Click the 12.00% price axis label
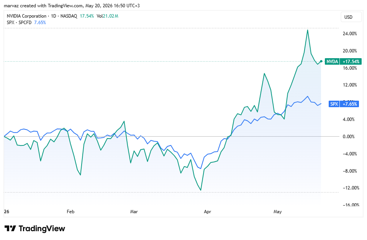Screen dimensions: 367x240 (350, 85)
